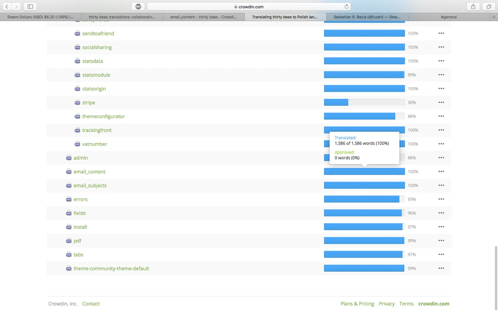Open the more options menu for statsmodule
The width and height of the screenshot is (498, 311).
pos(441,75)
